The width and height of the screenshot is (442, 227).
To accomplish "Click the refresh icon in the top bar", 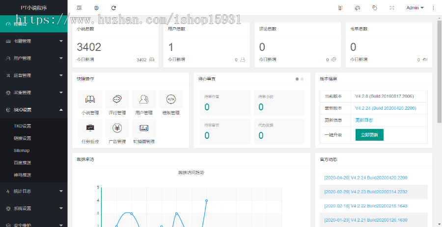I will (x=113, y=8).
